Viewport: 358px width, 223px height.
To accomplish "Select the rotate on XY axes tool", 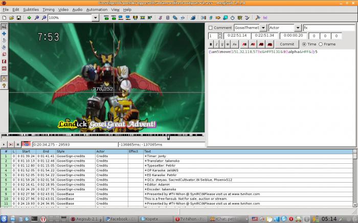I will point(4,47).
